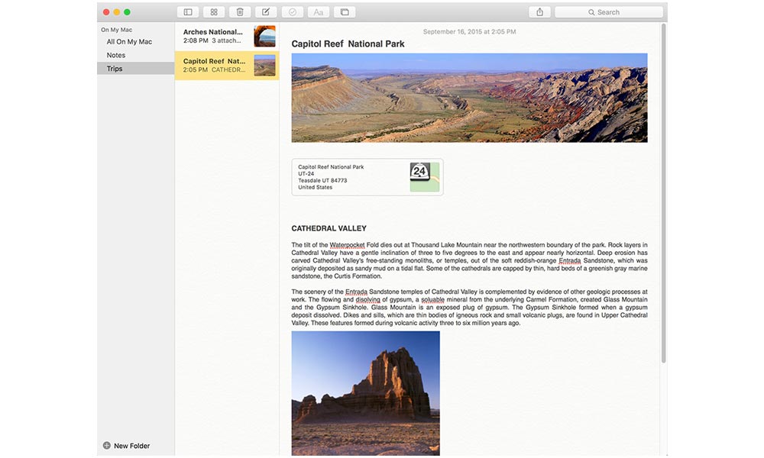The width and height of the screenshot is (764, 458).
Task: Select the Trips folder
Action: (115, 69)
